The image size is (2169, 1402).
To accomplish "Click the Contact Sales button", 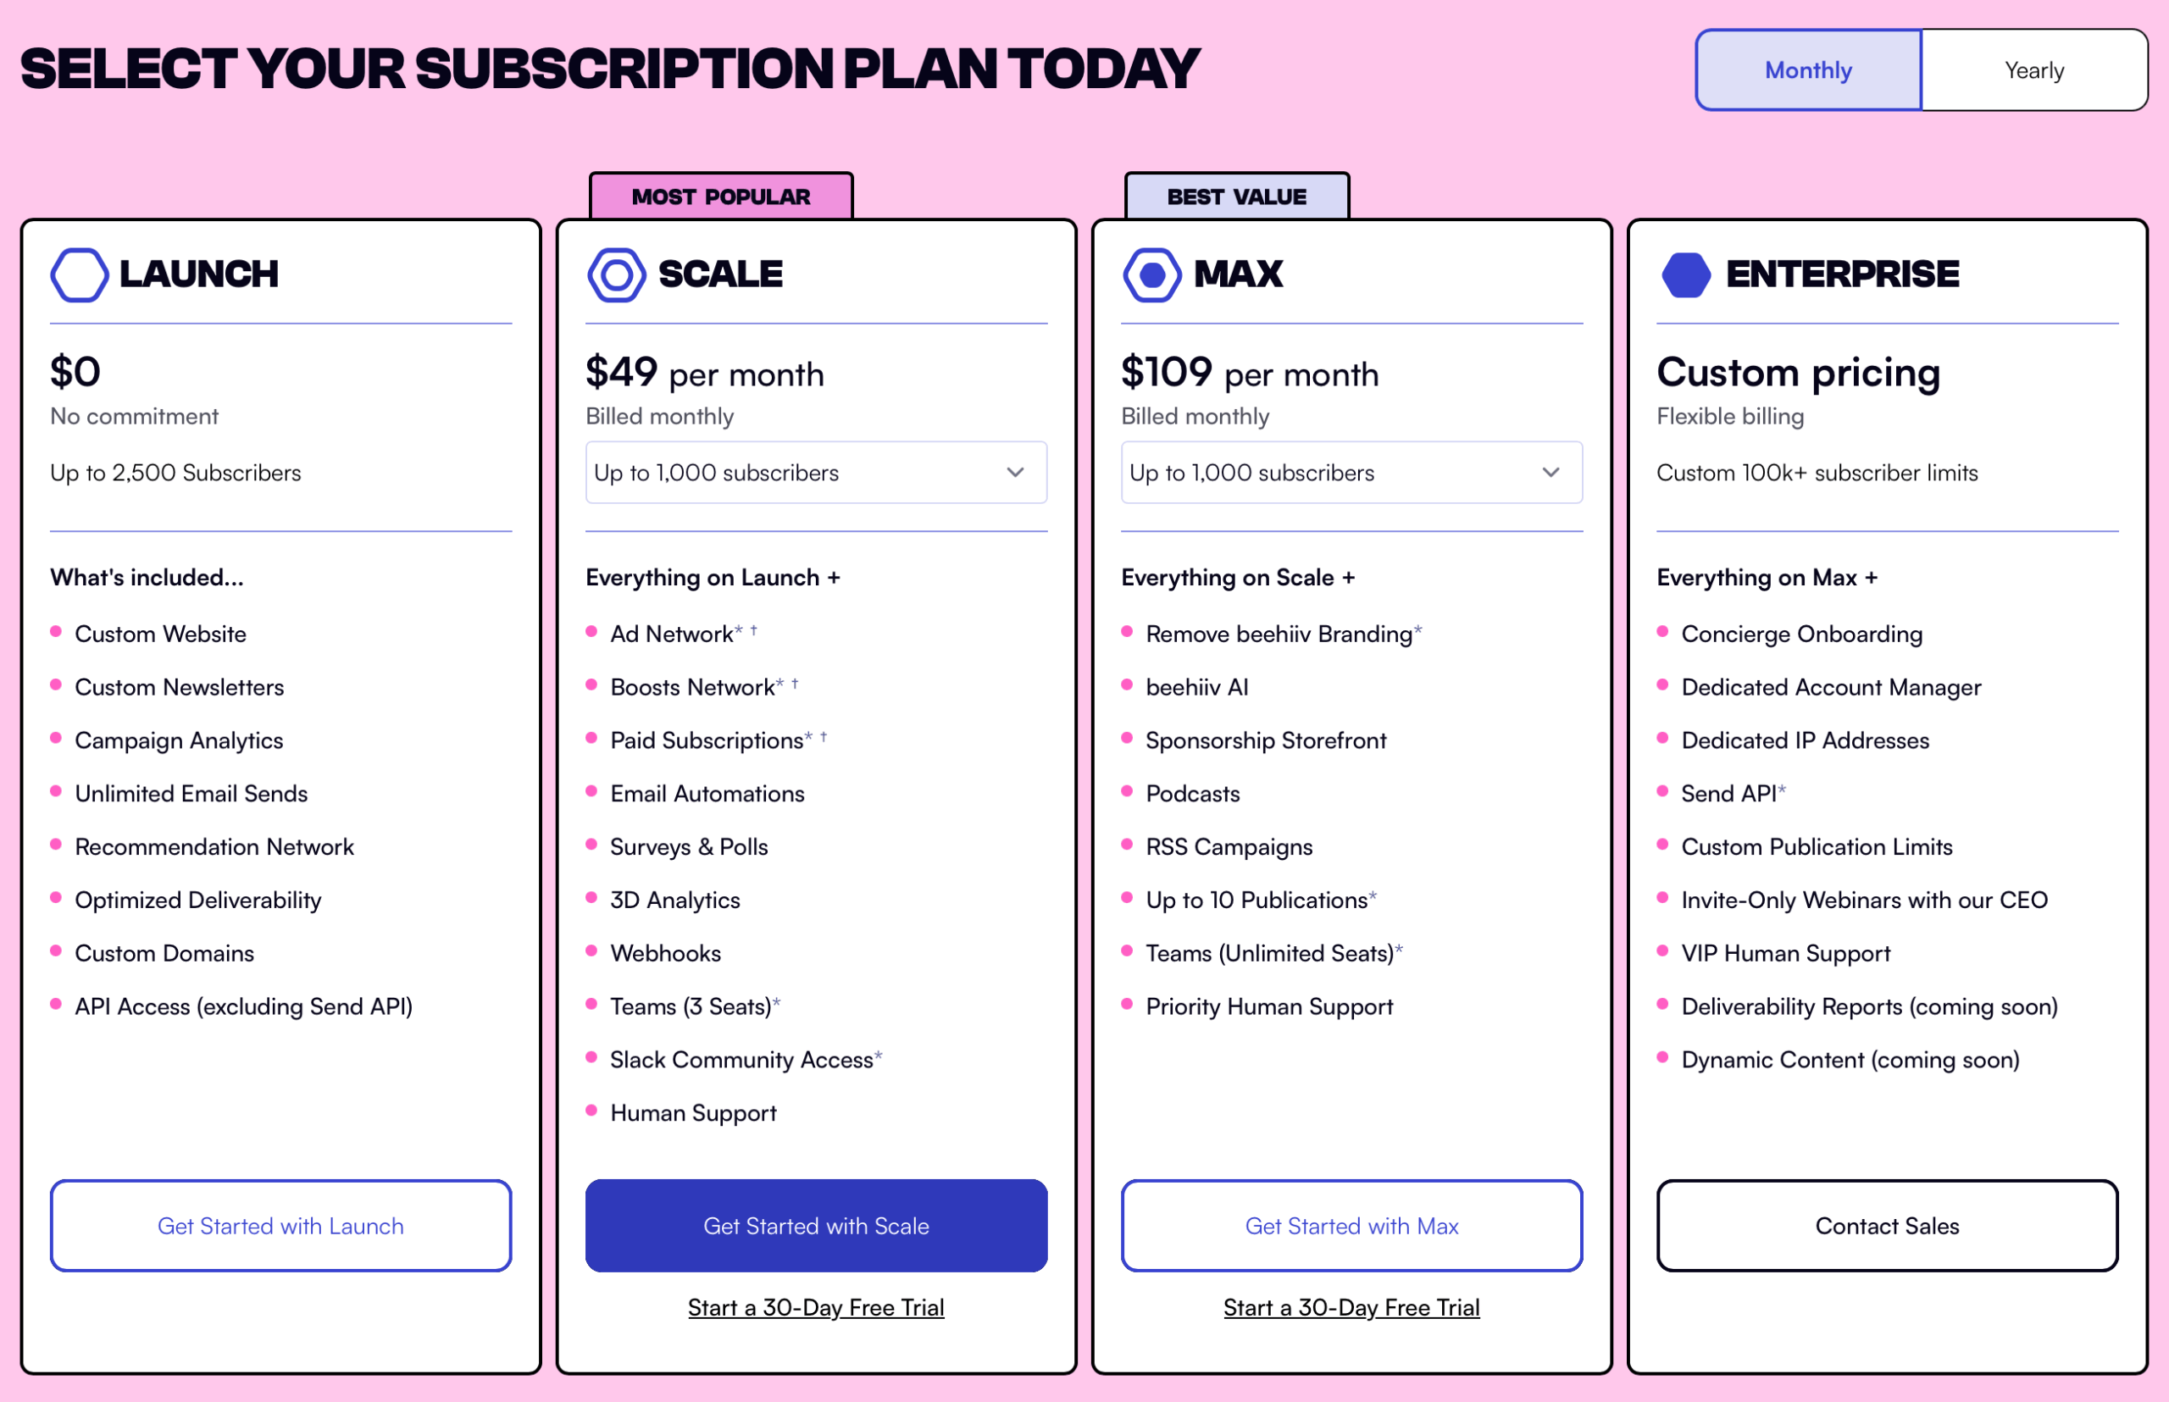I will [x=1887, y=1226].
